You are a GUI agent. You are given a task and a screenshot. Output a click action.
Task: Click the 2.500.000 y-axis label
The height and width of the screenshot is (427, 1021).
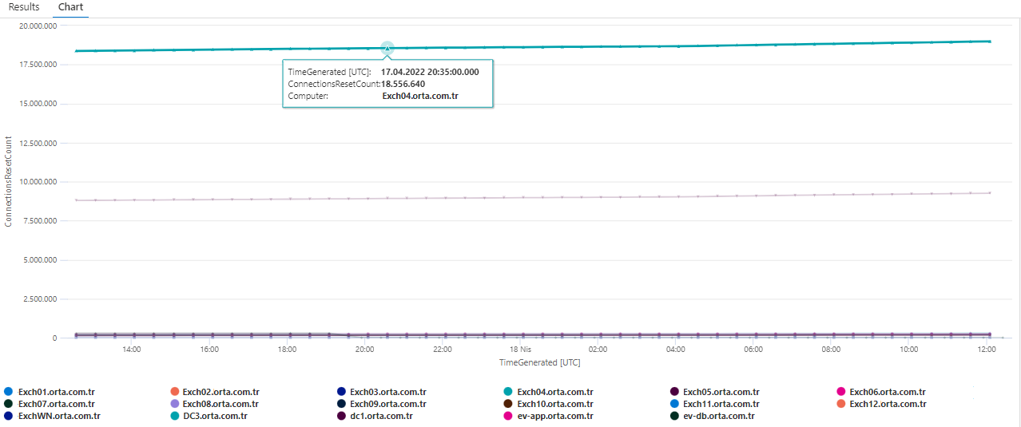(39, 299)
